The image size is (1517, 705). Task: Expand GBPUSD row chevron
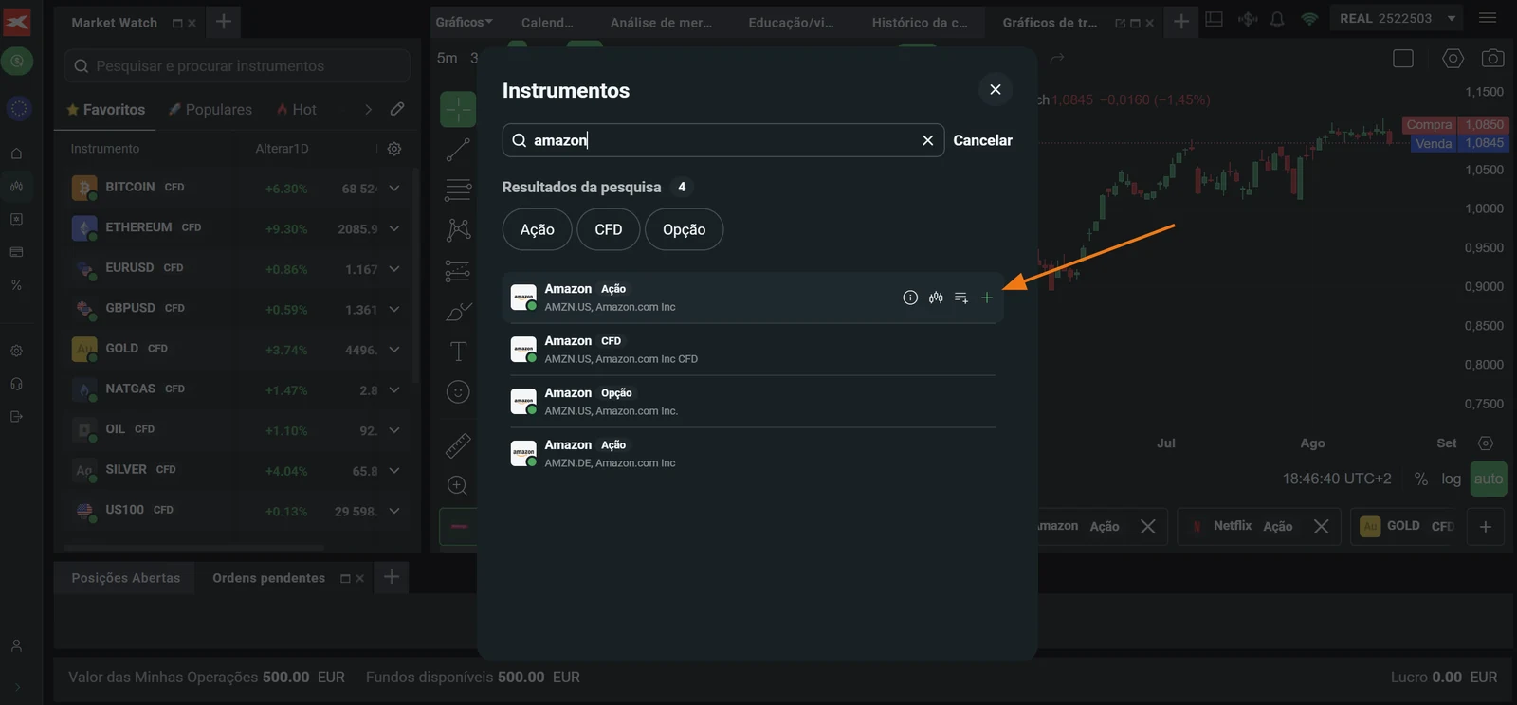(394, 309)
